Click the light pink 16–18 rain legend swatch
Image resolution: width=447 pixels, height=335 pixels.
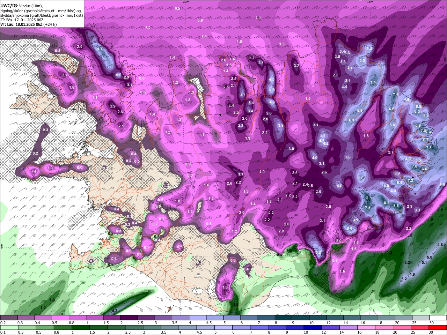366,328
